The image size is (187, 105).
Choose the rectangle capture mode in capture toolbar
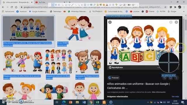tap(53, 5)
